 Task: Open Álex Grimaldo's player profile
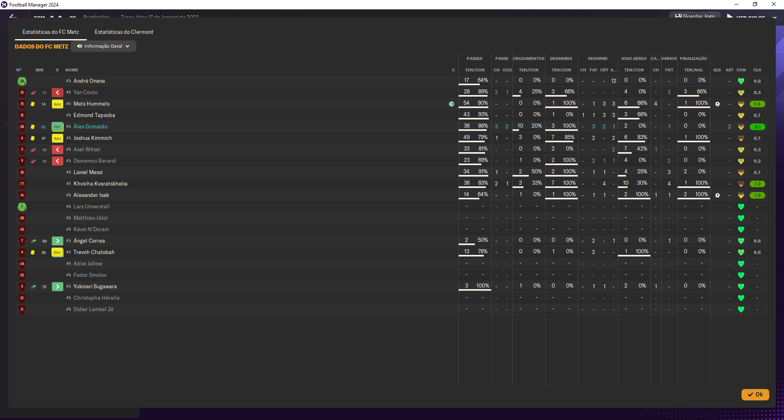(90, 127)
